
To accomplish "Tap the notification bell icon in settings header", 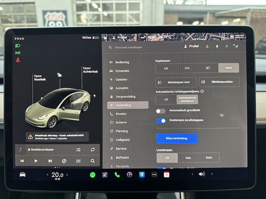I will 216,46.
